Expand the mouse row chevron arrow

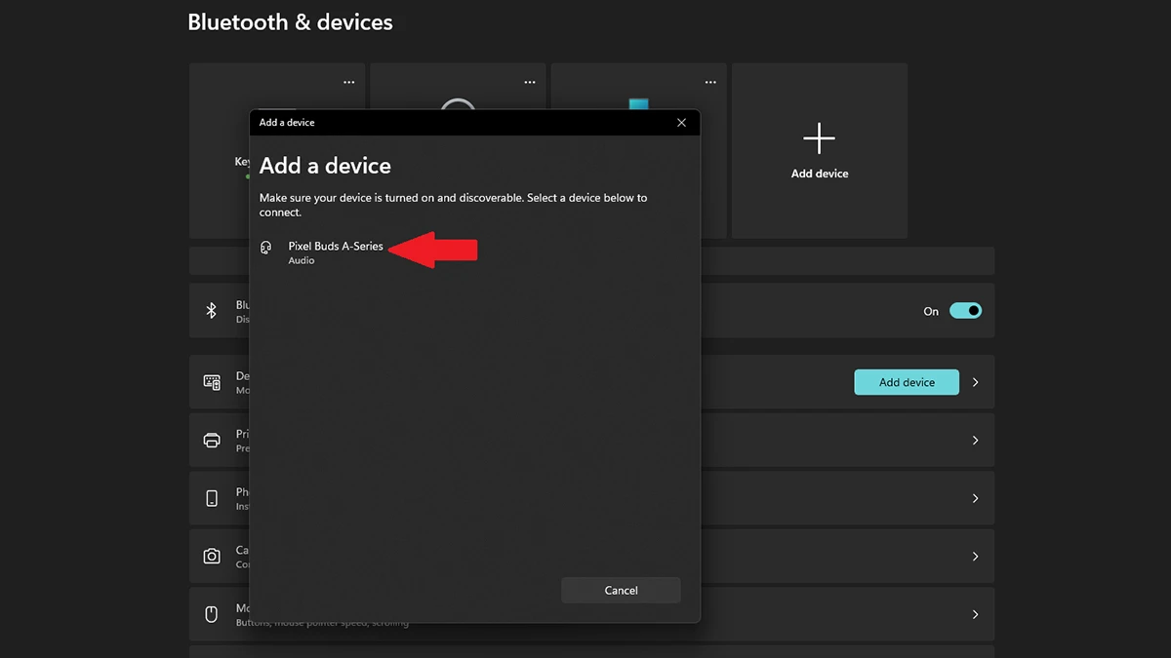coord(975,614)
